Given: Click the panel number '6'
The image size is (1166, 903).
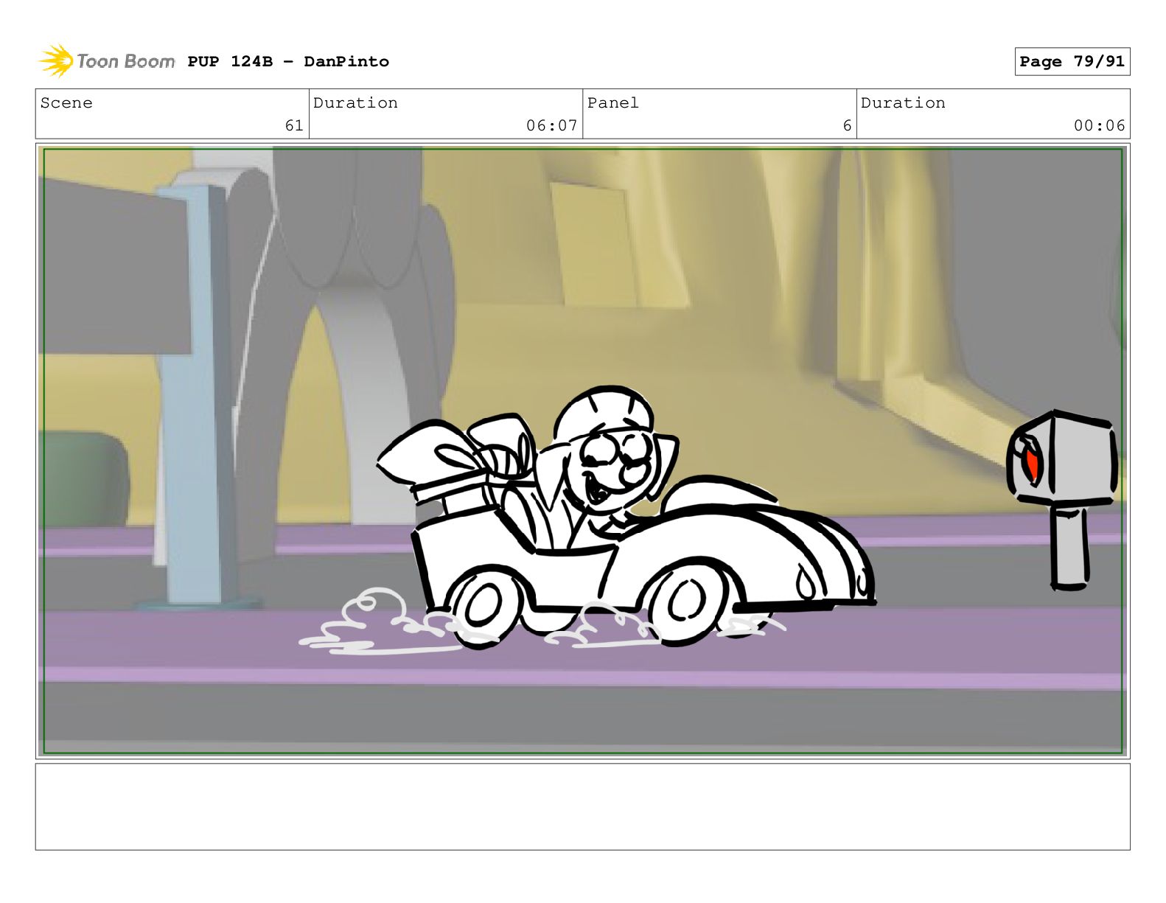Looking at the screenshot, I should pos(847,126).
